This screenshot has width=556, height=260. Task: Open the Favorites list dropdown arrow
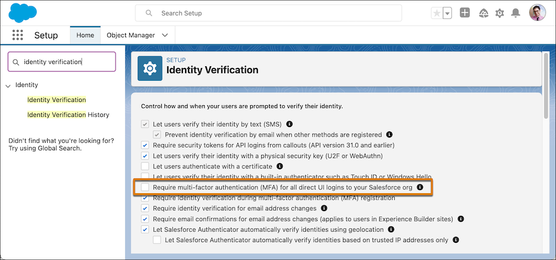(448, 13)
